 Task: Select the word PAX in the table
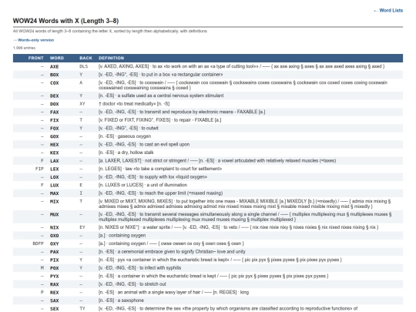coord(55,252)
